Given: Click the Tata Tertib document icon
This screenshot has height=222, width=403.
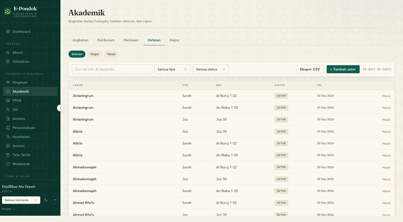Looking at the screenshot, I should pyautogui.click(x=8, y=155).
